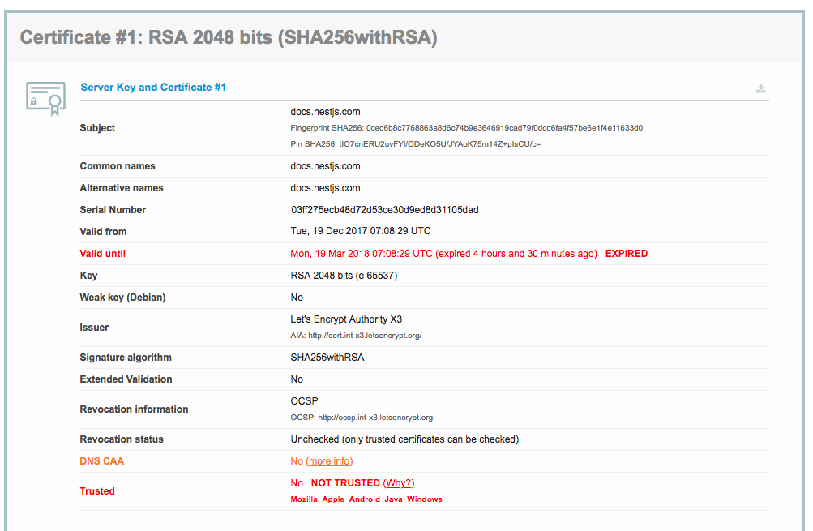This screenshot has width=813, height=531.
Task: Click the 'Common names' row label
Action: [x=118, y=166]
